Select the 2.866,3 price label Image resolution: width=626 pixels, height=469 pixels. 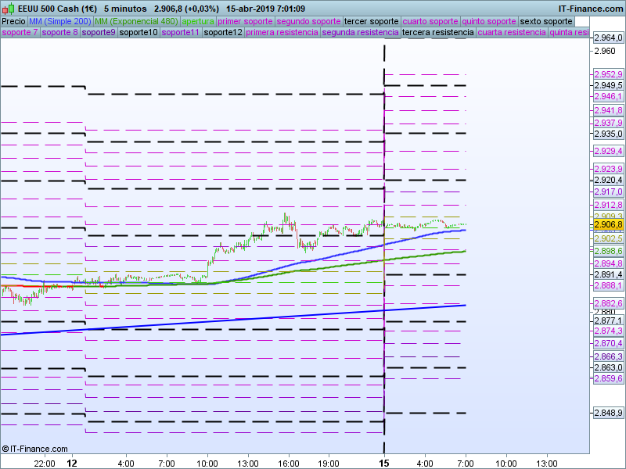tap(608, 356)
